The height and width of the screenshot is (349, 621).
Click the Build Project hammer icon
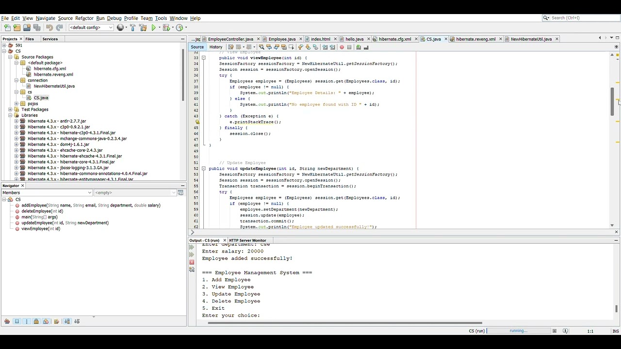tap(132, 28)
